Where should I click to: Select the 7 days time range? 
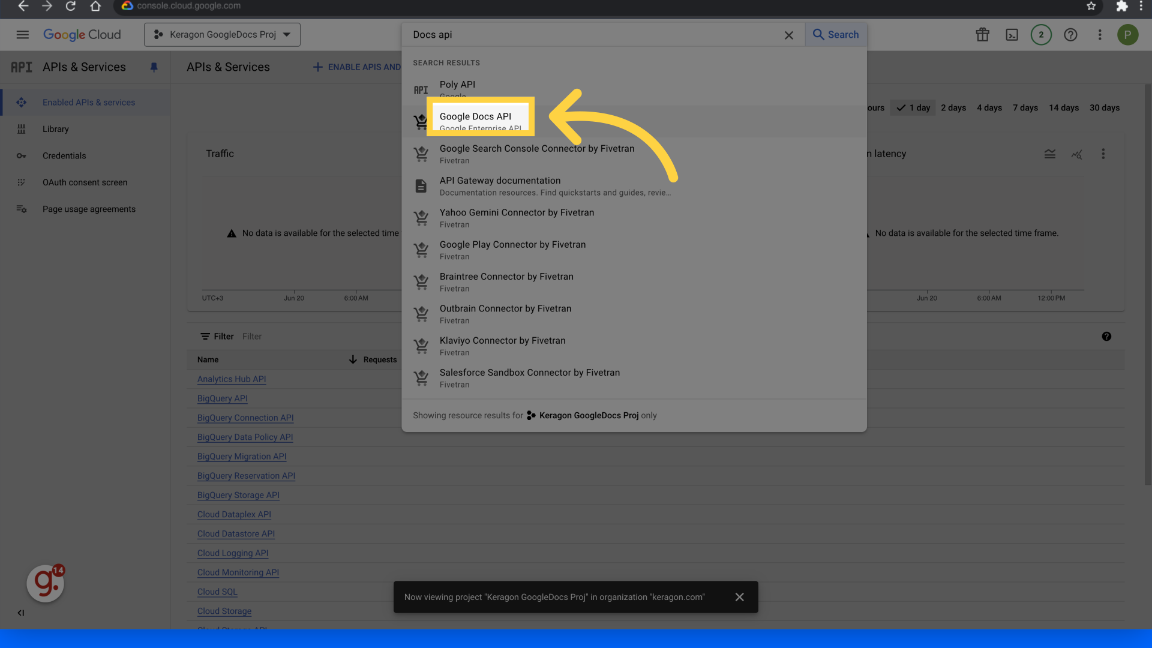click(x=1025, y=108)
